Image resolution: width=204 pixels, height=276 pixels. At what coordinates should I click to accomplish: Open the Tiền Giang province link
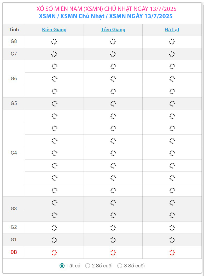coord(113,30)
